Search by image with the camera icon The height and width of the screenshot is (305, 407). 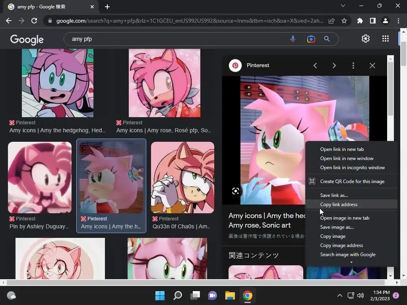311,39
